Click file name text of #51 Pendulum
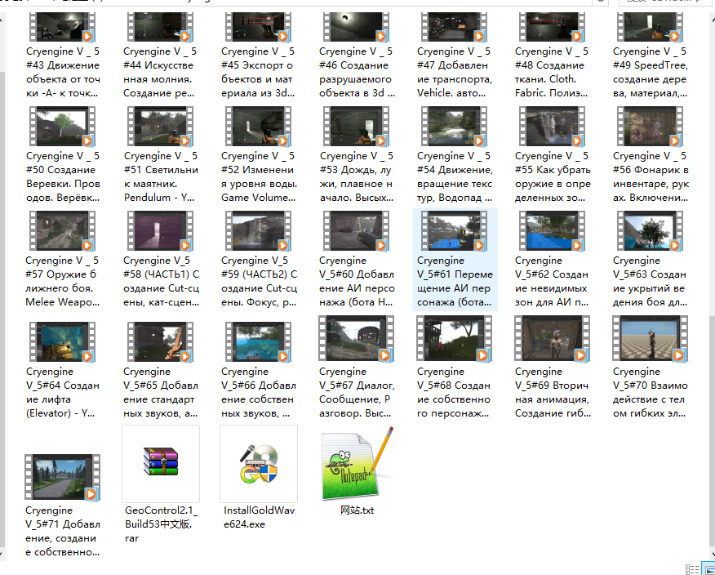This screenshot has height=575, width=715. click(x=161, y=176)
